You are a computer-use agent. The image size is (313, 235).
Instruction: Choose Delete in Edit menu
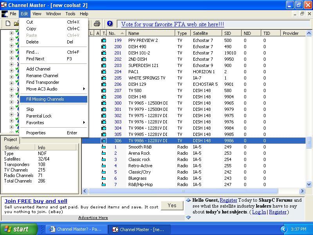coord(54,42)
